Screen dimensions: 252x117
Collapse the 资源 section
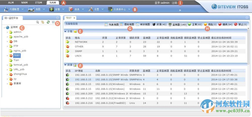click(x=65, y=65)
